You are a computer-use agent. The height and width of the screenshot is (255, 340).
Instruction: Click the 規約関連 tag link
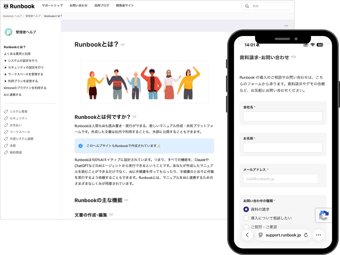coord(16,152)
